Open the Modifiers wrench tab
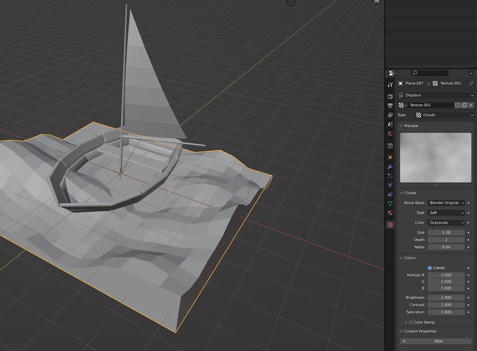The image size is (477, 351). pyautogui.click(x=390, y=167)
